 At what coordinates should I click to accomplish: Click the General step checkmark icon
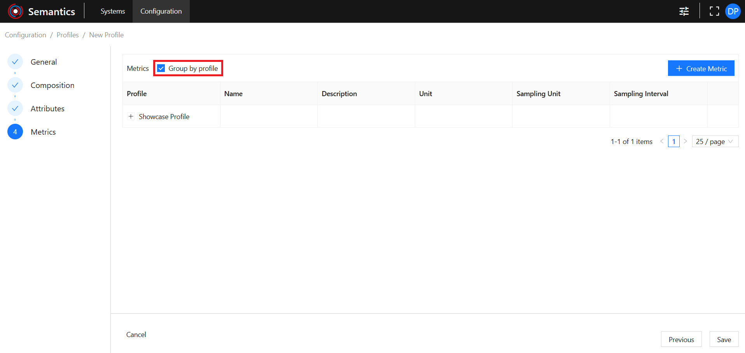tap(15, 62)
